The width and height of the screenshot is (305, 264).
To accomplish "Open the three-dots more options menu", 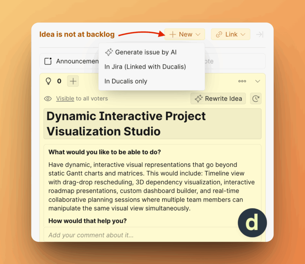I will click(x=242, y=81).
